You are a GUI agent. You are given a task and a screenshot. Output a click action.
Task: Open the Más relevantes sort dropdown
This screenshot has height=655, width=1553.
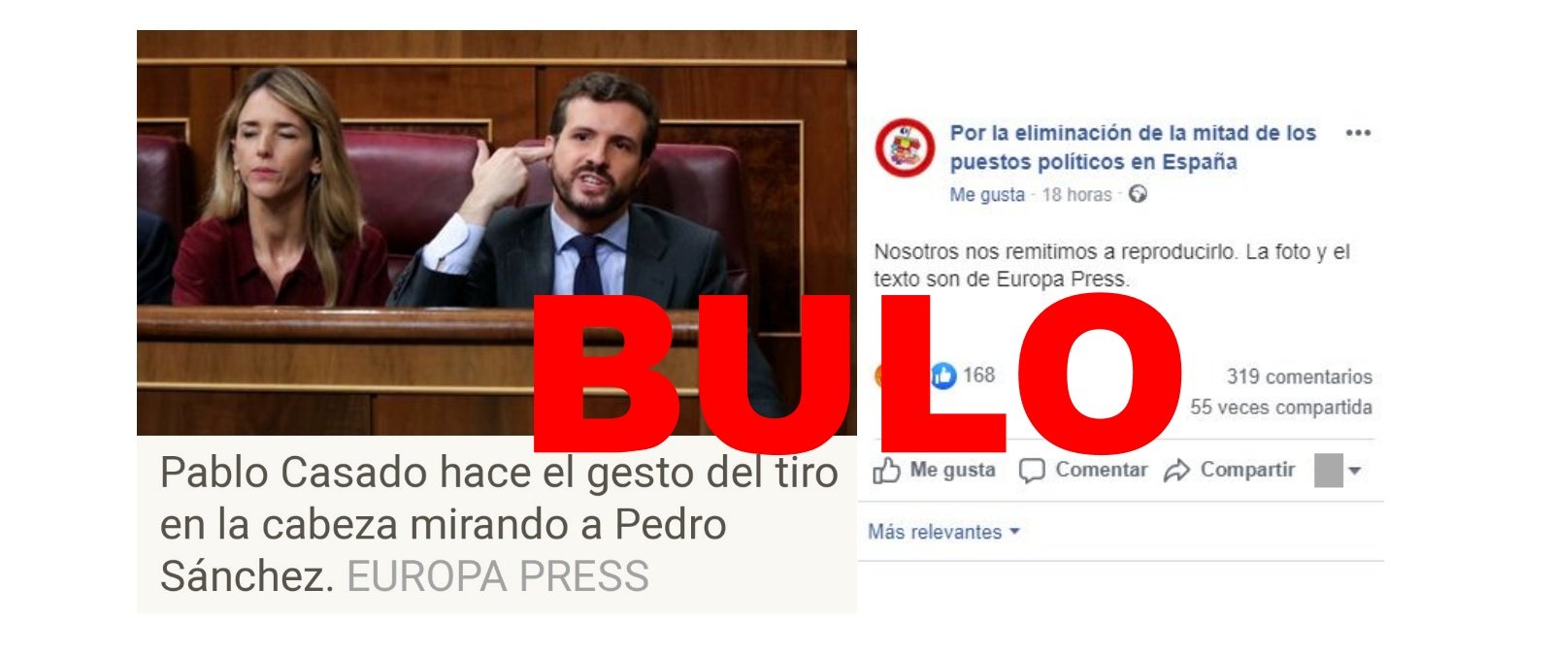(943, 532)
